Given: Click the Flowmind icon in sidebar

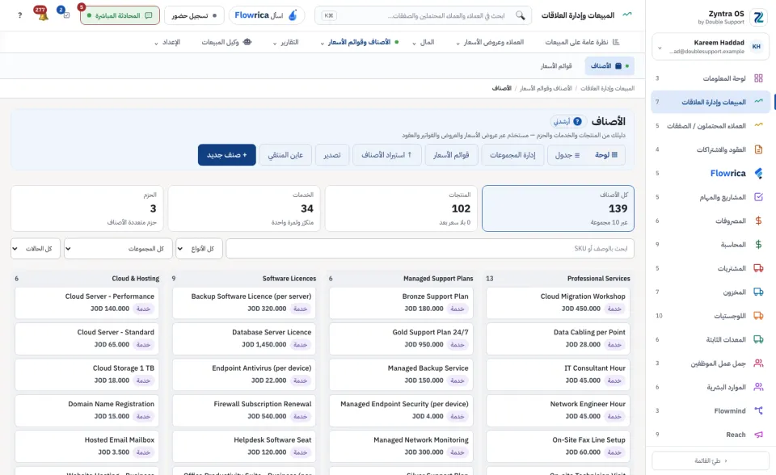Looking at the screenshot, I should coord(758,410).
